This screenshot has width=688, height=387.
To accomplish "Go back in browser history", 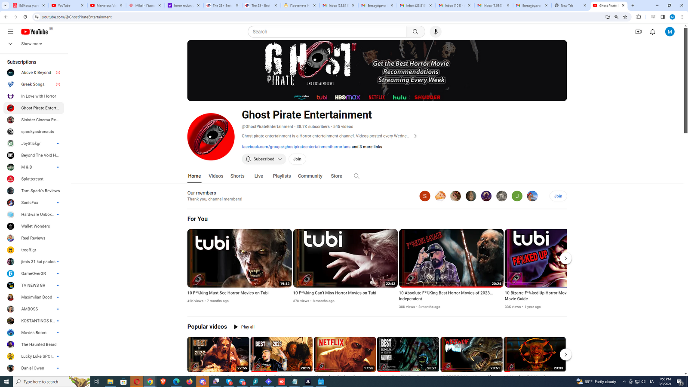I will point(6,17).
